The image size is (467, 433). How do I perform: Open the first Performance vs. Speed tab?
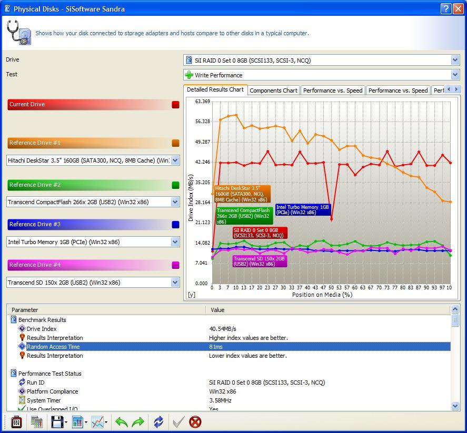[333, 90]
